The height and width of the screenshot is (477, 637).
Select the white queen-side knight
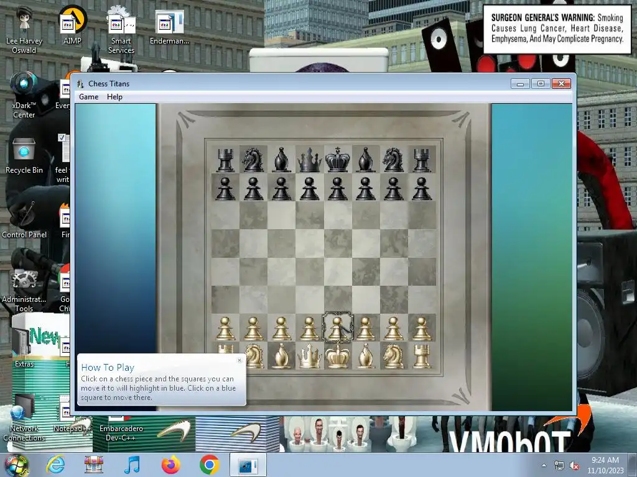[255, 356]
